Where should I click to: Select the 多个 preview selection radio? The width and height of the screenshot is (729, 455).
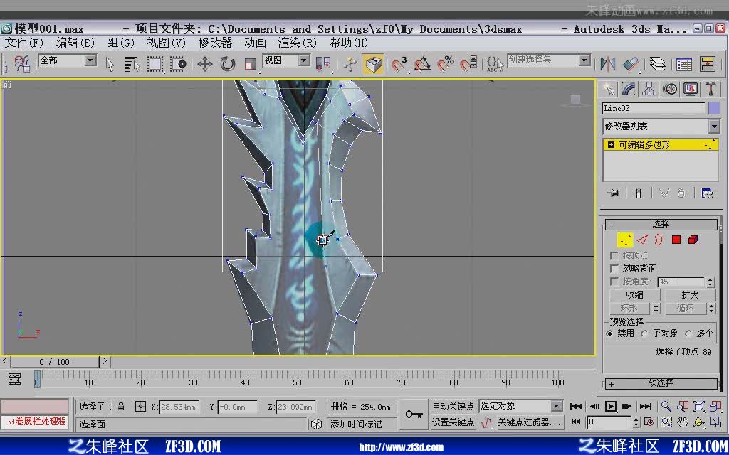click(688, 333)
